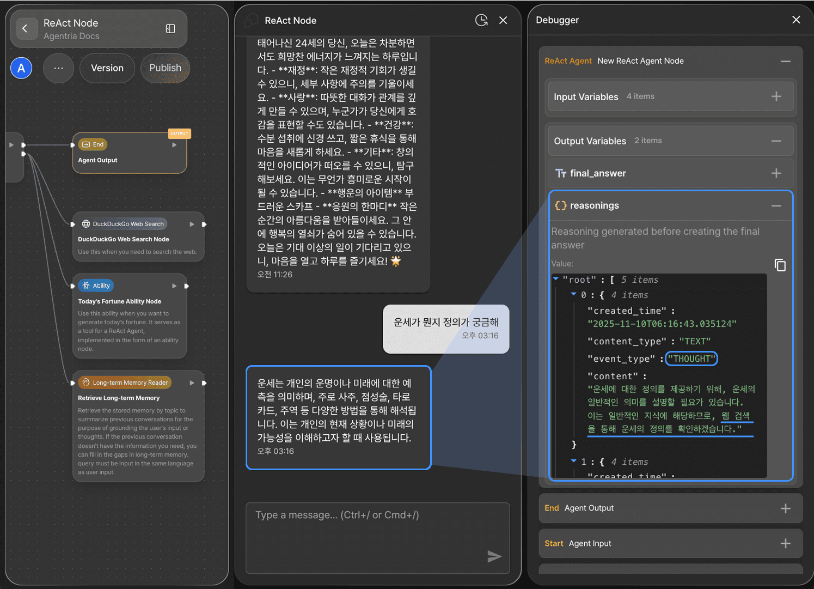Expand the Start Agent Input section
The height and width of the screenshot is (589, 814).
click(x=786, y=543)
